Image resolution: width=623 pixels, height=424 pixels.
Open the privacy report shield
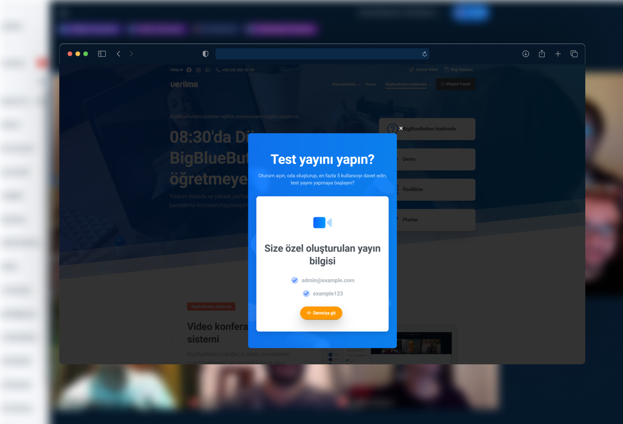point(205,54)
